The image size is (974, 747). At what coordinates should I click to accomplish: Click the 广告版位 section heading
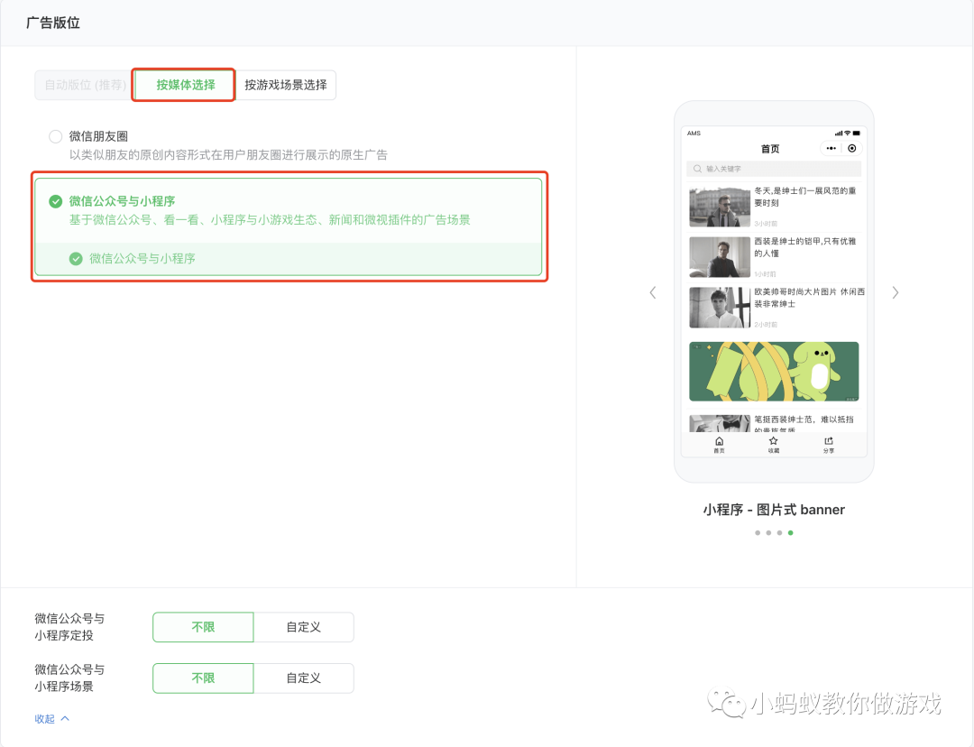click(x=53, y=23)
